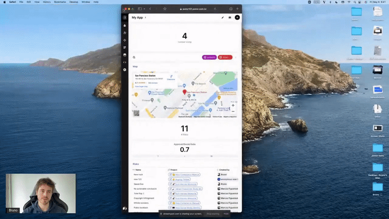Go back with Safari's back arrow
The image size is (389, 219).
tap(150, 9)
